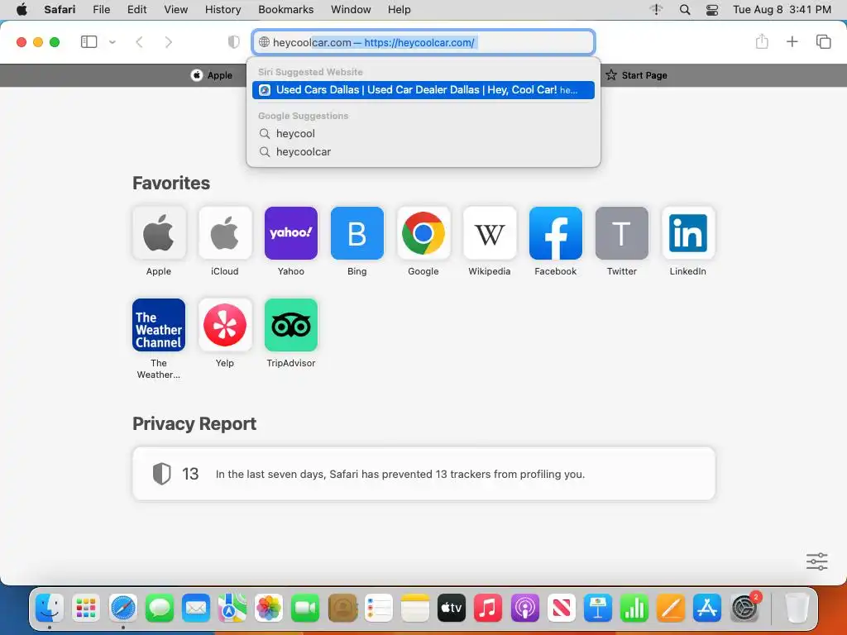Open the Apple favorite tile

tap(159, 233)
